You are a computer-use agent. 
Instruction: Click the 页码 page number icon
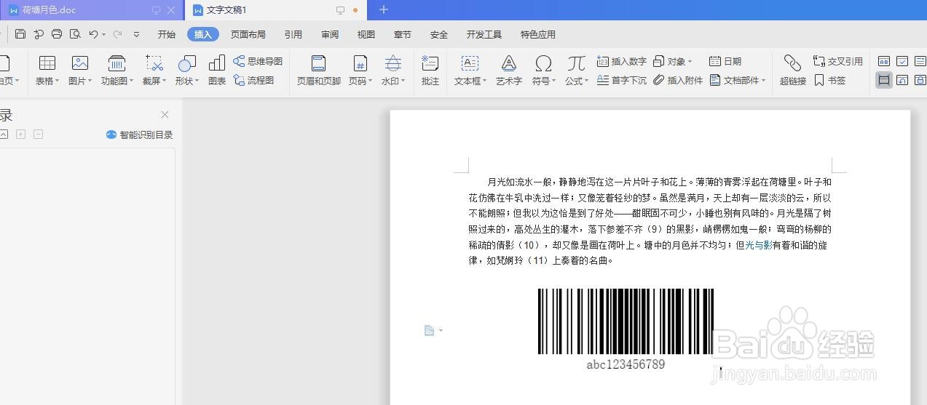(360, 63)
